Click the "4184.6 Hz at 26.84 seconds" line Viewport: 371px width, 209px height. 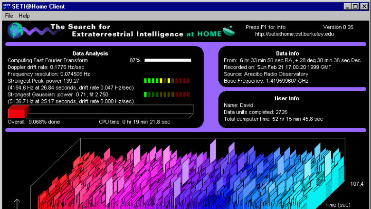point(71,88)
